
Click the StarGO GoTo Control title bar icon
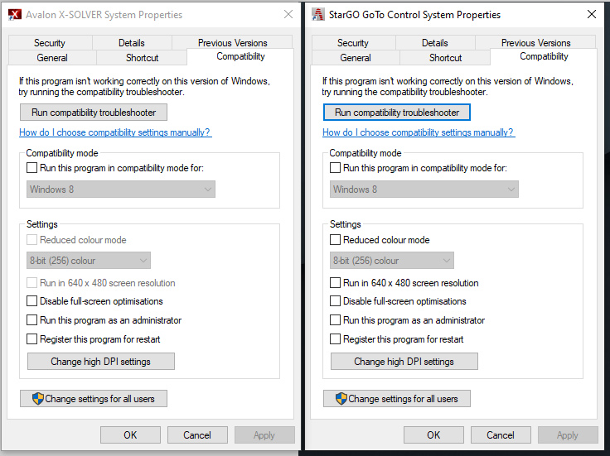(317, 14)
